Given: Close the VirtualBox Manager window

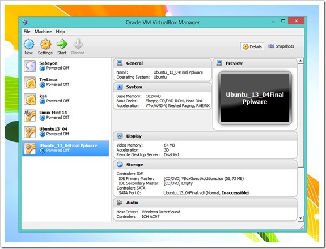Looking at the screenshot, I should [x=297, y=21].
